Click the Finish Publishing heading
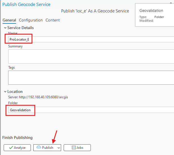Viewport: 174px width, 155px height. [18, 137]
